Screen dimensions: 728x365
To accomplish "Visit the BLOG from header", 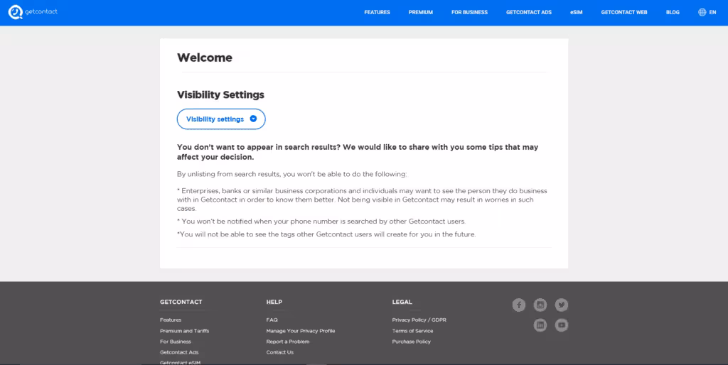I will point(673,13).
